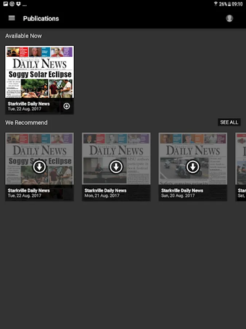
Task: Select the 'Publications' title
Action: [x=41, y=19]
